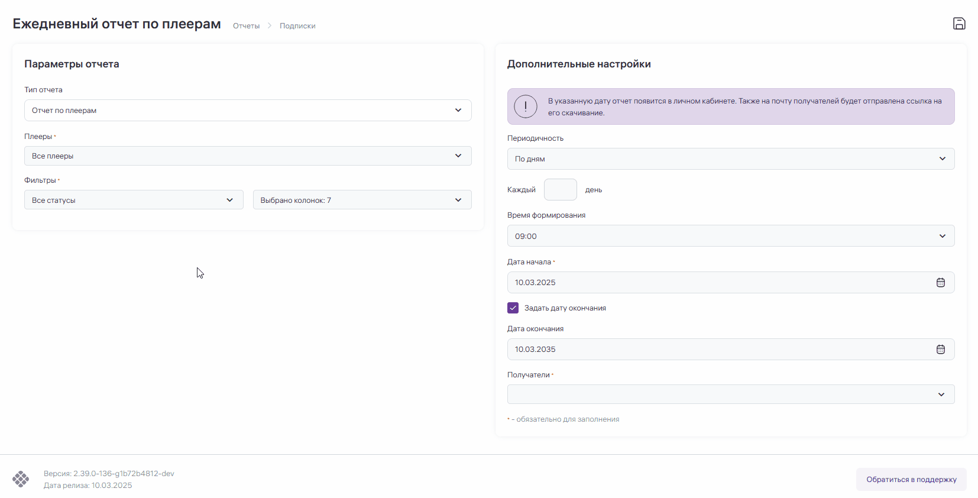
Task: Open the calendar icon for end date
Action: tap(940, 350)
